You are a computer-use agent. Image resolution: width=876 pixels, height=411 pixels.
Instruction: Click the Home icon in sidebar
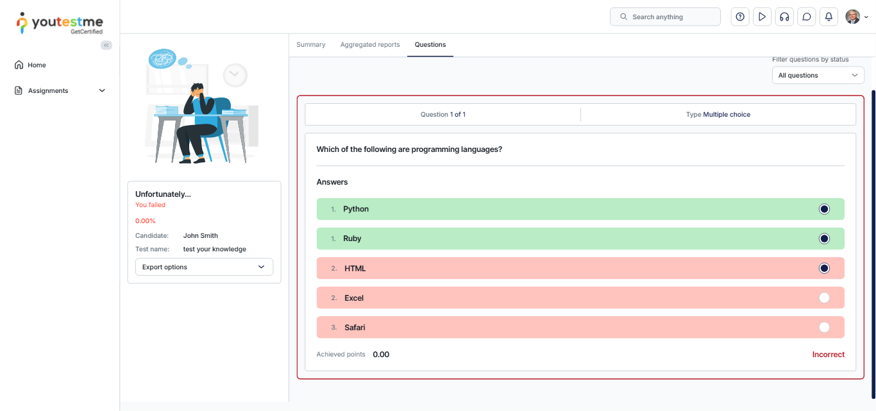19,65
